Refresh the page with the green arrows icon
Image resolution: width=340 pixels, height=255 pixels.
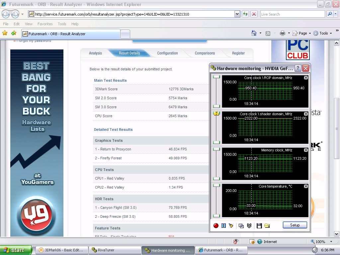(x=245, y=14)
